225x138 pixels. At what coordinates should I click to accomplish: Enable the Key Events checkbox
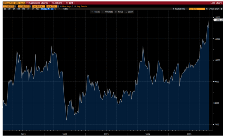tap(75, 6)
